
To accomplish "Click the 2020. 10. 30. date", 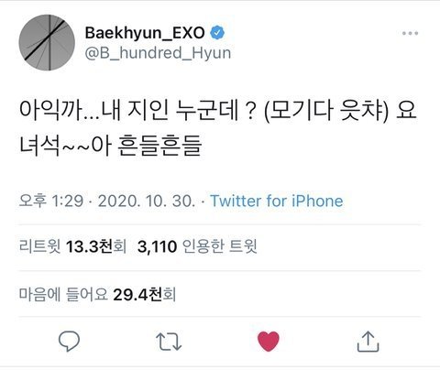I will (x=147, y=201).
